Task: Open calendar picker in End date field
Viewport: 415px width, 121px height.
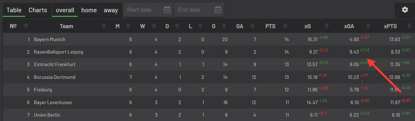Action: click(218, 10)
